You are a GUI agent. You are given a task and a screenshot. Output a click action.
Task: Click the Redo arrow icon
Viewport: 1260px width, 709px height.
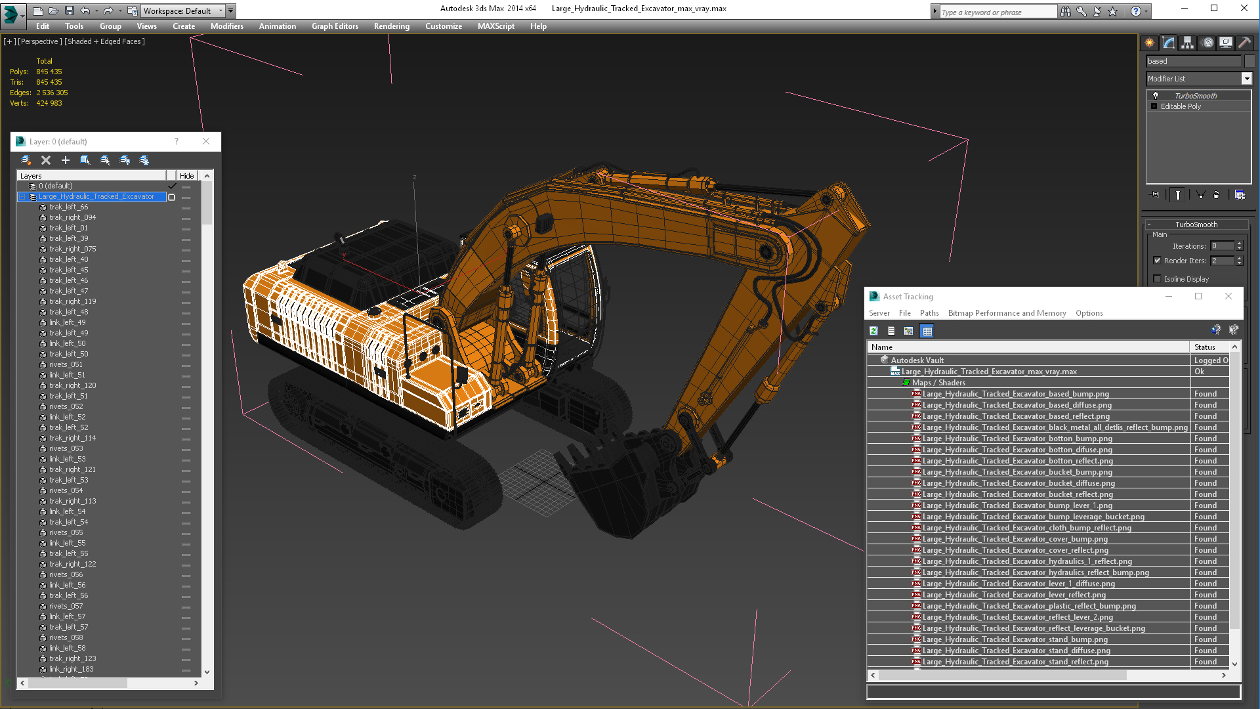tap(108, 11)
